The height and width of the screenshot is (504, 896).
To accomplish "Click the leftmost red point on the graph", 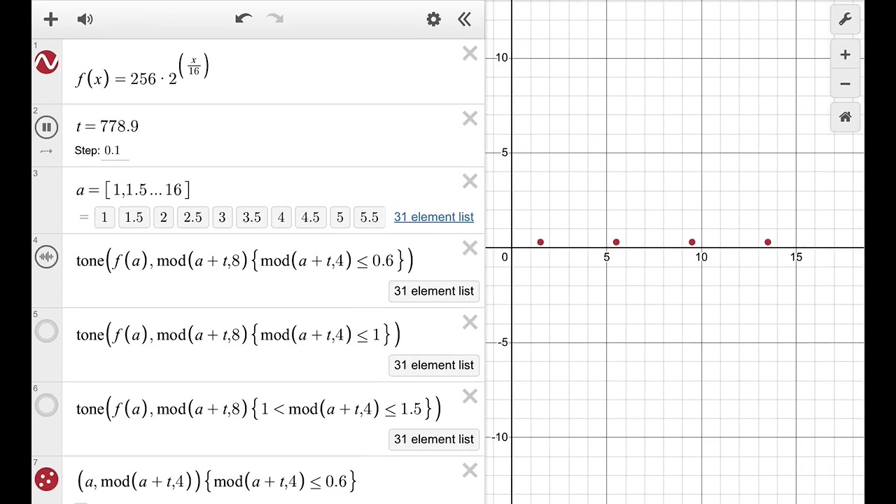I will (540, 242).
